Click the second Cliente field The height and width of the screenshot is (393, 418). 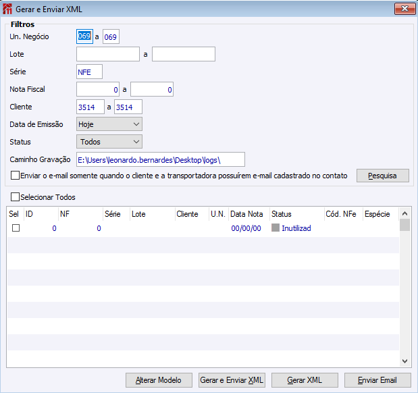[x=128, y=107]
